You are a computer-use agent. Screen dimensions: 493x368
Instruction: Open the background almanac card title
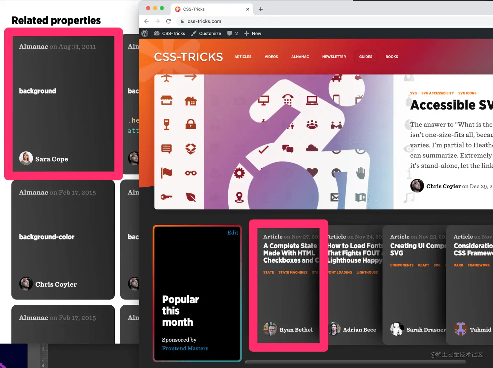pyautogui.click(x=37, y=91)
